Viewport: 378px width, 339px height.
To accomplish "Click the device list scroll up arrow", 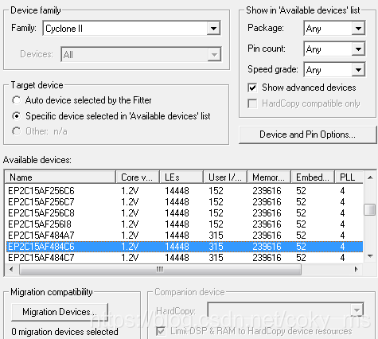I will [x=370, y=177].
